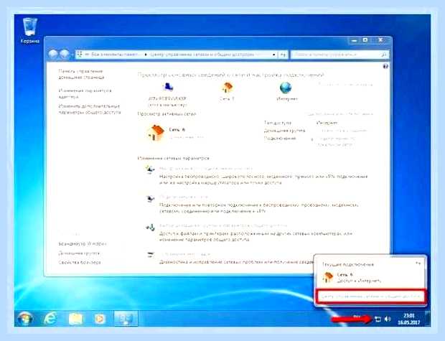Click the network type link under 'Сеть 6'
This screenshot has width=445, height=341.
coord(187,137)
